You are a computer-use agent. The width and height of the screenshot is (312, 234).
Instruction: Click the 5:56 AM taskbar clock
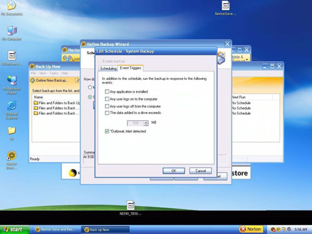(x=301, y=230)
